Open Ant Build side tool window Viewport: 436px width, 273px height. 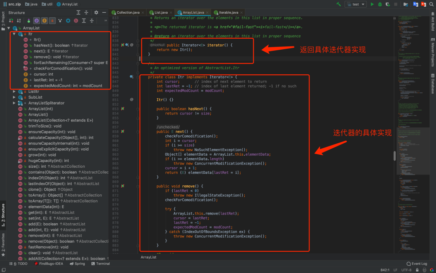click(433, 21)
